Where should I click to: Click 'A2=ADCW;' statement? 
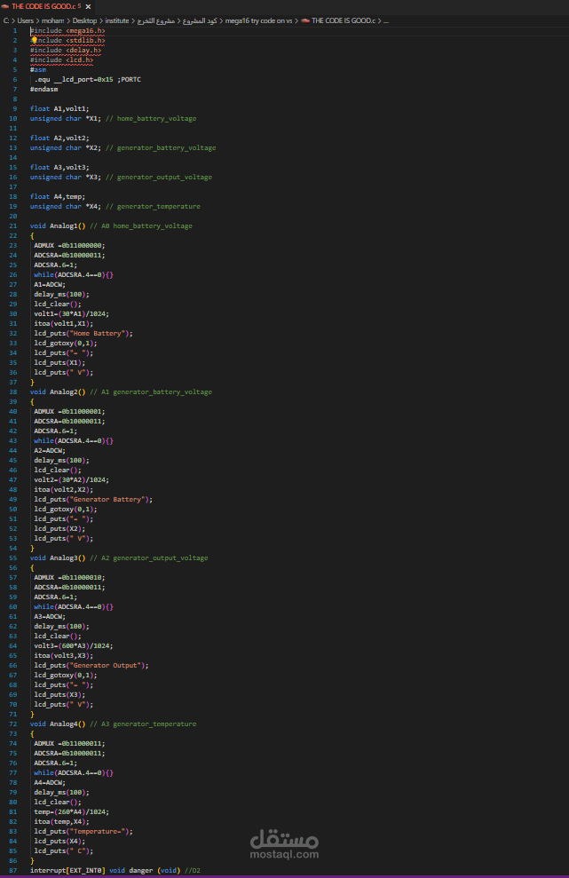coord(50,451)
